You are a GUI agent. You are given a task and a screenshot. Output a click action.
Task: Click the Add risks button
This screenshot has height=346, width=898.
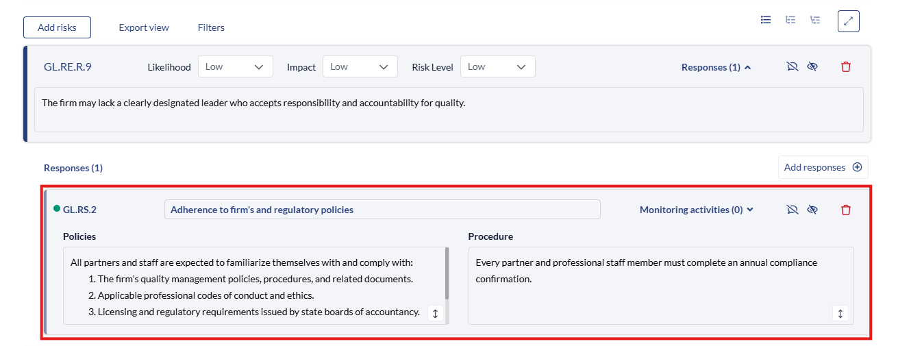pos(57,27)
